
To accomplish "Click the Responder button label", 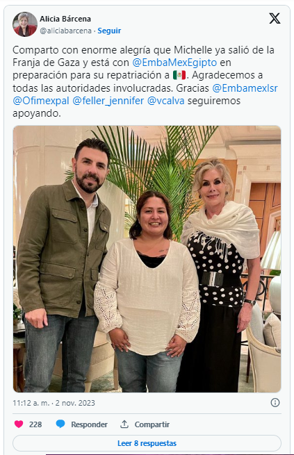I will coord(90,424).
